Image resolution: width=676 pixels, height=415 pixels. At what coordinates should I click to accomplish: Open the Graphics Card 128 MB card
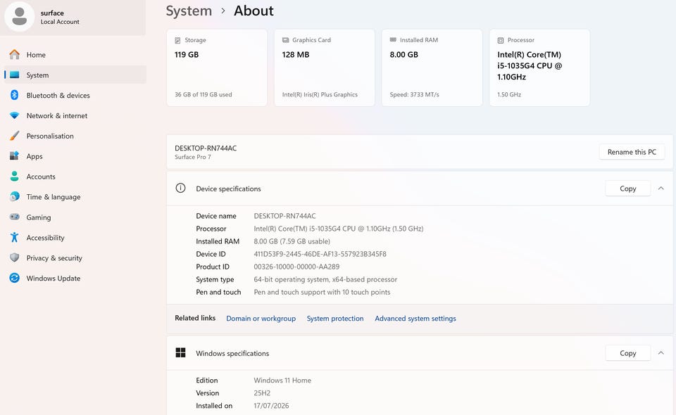324,68
